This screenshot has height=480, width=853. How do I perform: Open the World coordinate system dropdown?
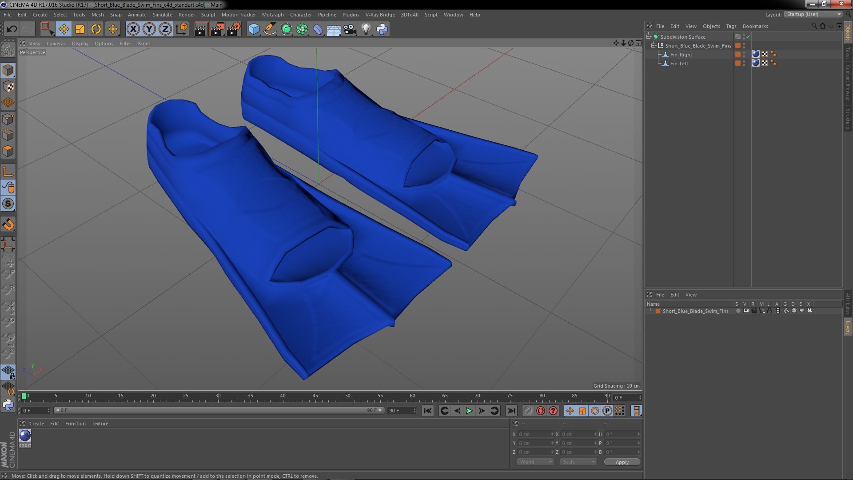pyautogui.click(x=535, y=462)
